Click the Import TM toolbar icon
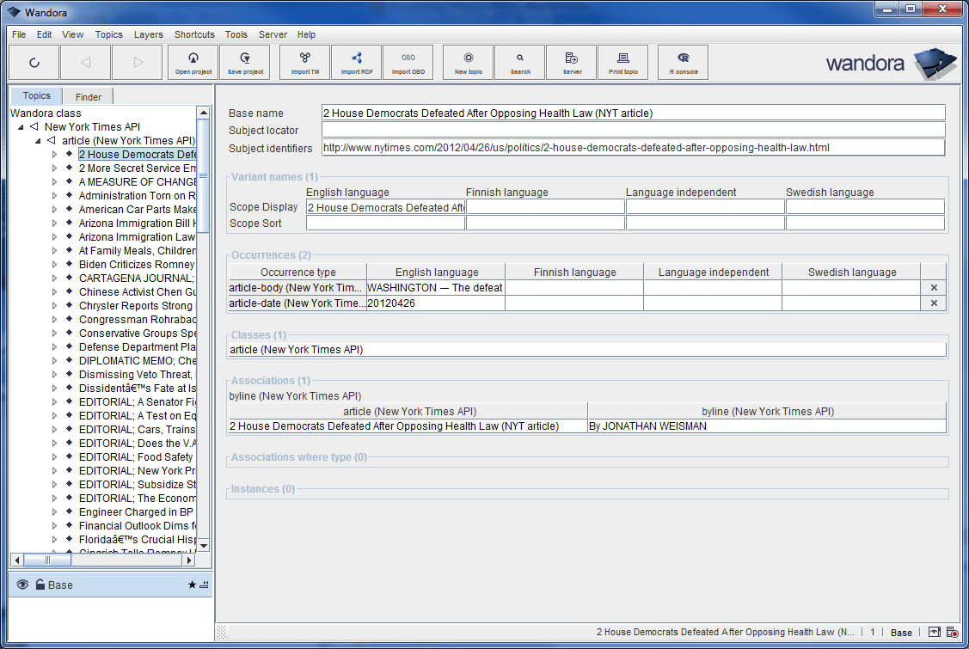Viewport: 969px width, 649px height. coord(305,63)
